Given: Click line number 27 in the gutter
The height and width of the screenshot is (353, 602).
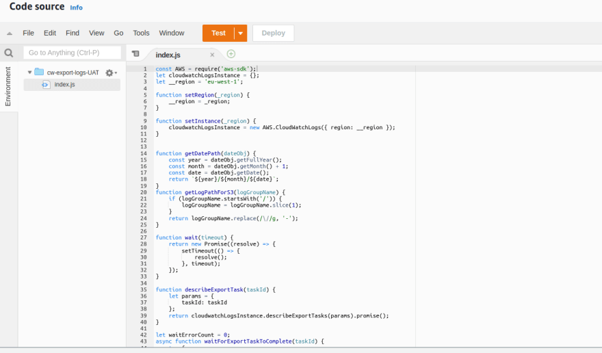Looking at the screenshot, I should coord(144,237).
